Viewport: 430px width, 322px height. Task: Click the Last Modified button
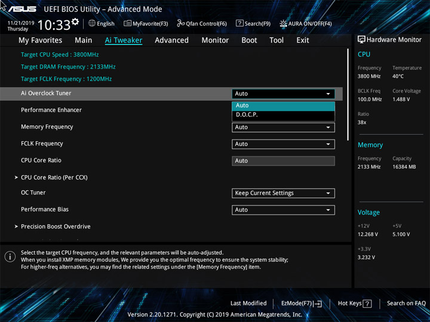point(248,304)
